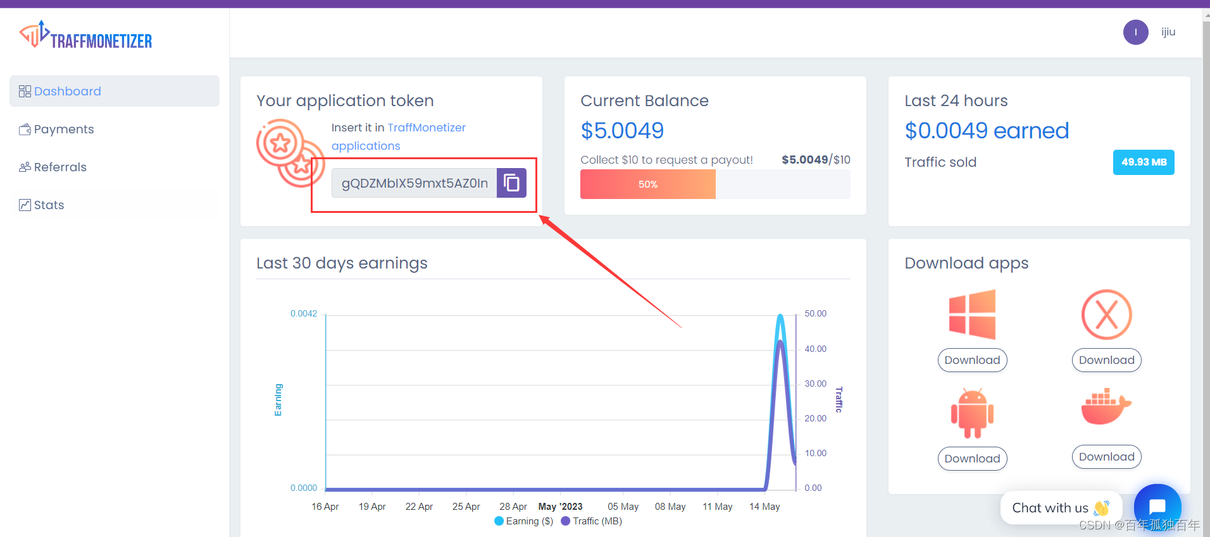Click the Collect $10 to request a payout text
The height and width of the screenshot is (537, 1210).
(x=666, y=160)
